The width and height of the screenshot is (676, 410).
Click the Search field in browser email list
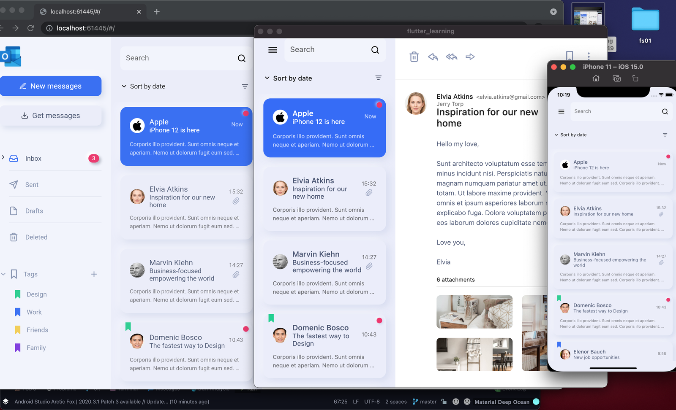click(180, 58)
